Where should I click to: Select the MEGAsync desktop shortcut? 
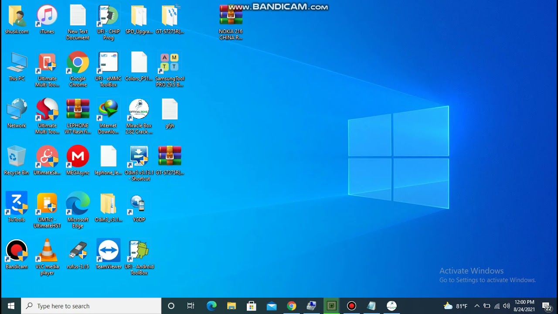(78, 161)
